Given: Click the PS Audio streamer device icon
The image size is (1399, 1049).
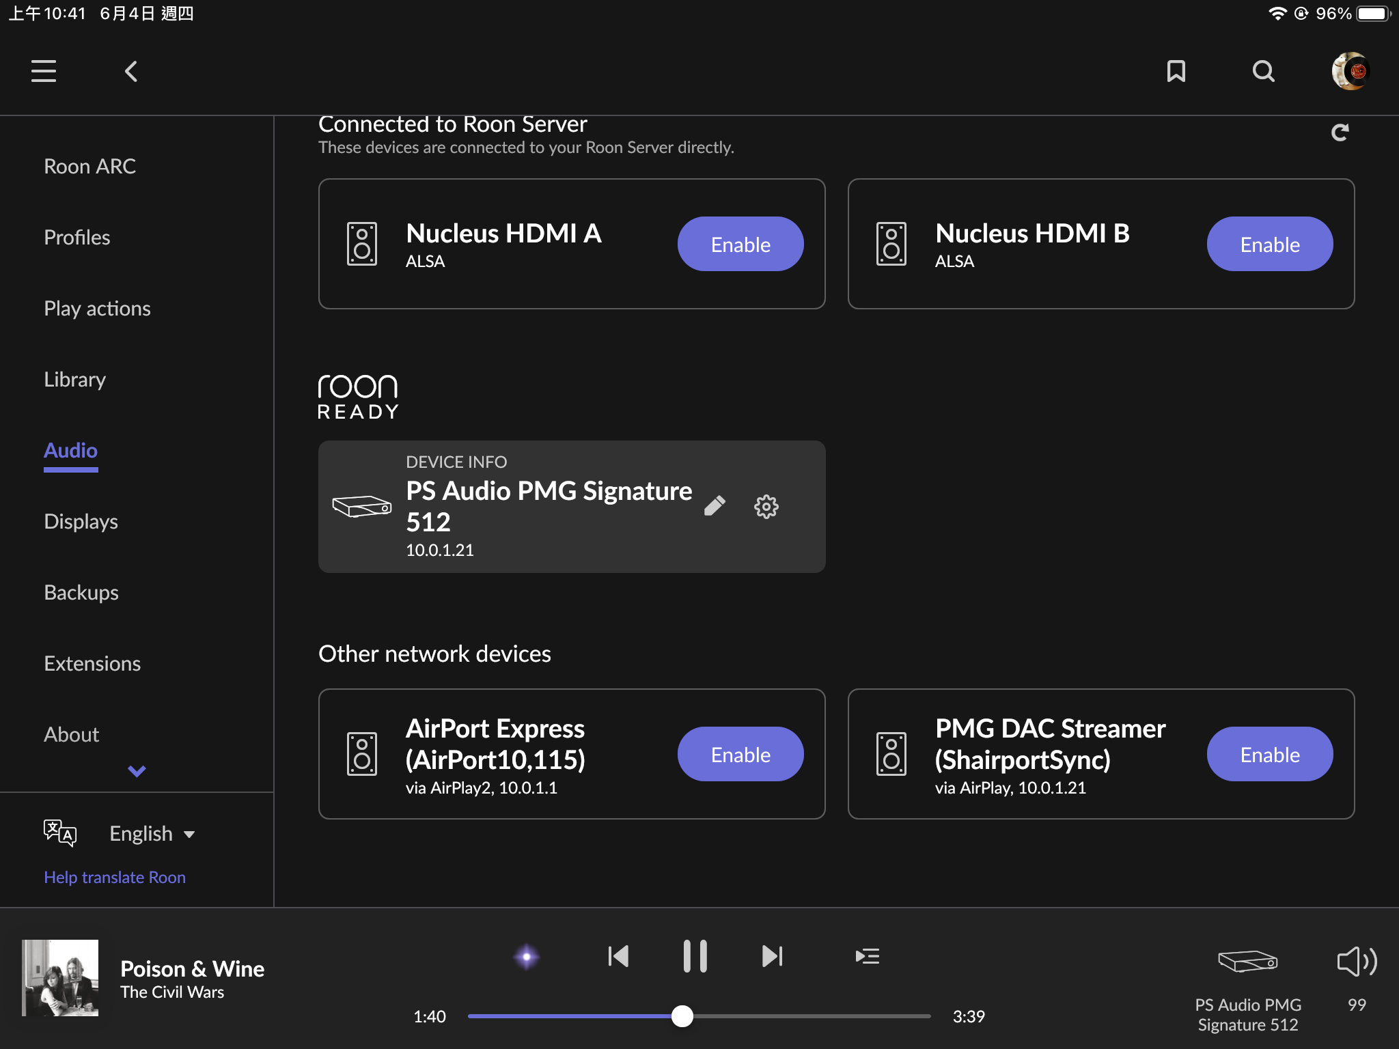Looking at the screenshot, I should 362,506.
